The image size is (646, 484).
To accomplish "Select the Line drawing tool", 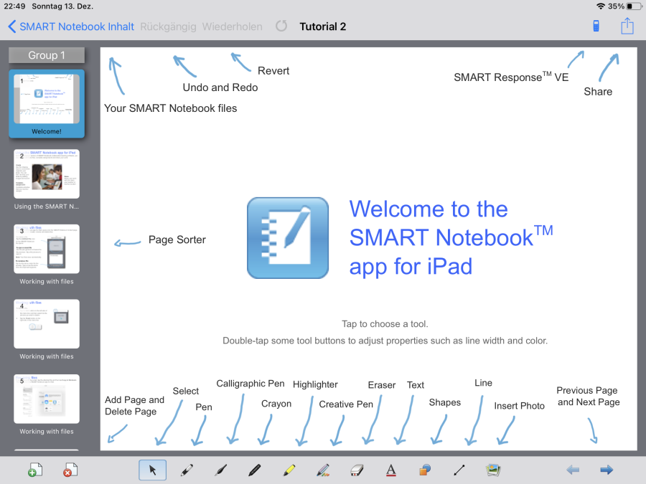I will point(459,470).
